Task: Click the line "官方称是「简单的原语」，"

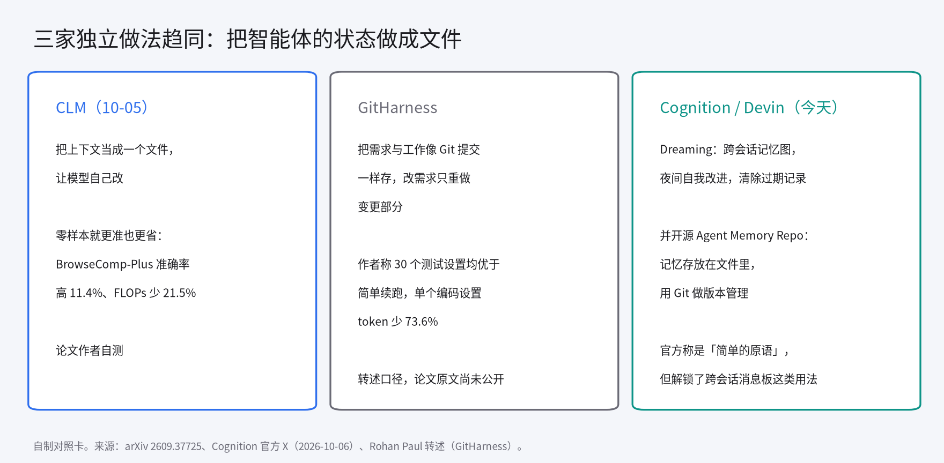Action: point(726,350)
